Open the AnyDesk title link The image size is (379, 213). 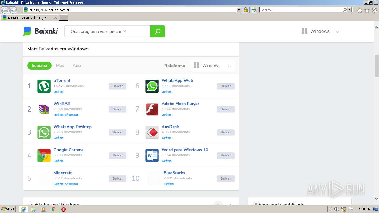[170, 127]
